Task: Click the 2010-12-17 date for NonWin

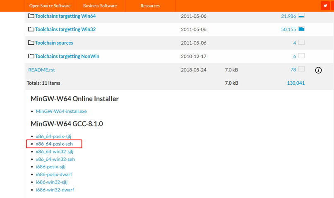Action: click(x=194, y=56)
